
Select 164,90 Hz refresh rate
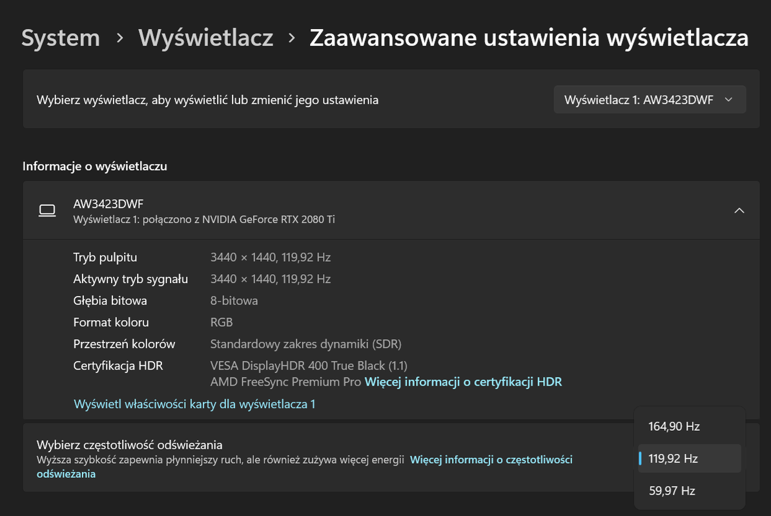click(x=690, y=426)
